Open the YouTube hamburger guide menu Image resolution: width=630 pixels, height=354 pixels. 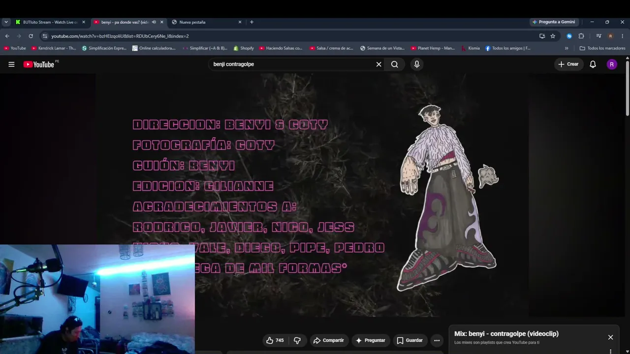pos(11,64)
